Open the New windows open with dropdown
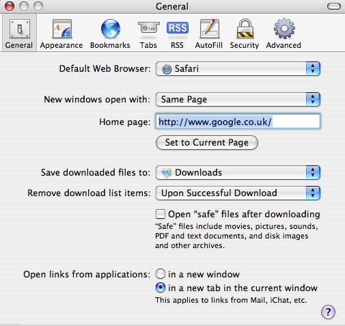Image resolution: width=345 pixels, height=326 pixels. [238, 99]
